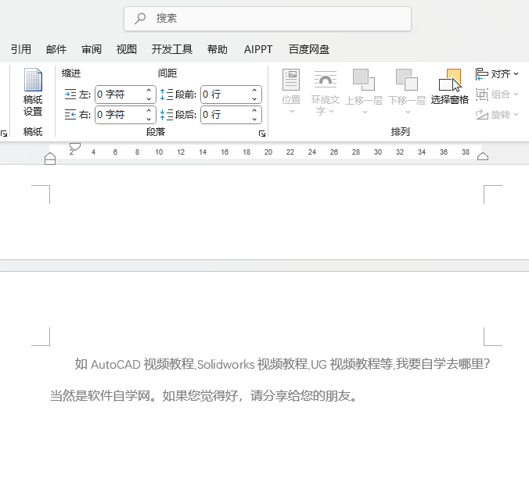Increase the 段后 spacing after value
This screenshot has height=482, width=529.
254,111
